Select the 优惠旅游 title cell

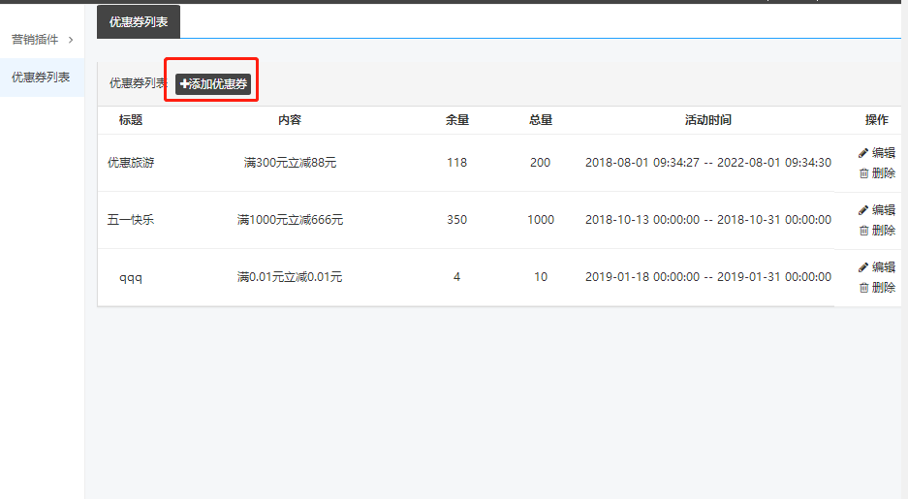coord(131,163)
